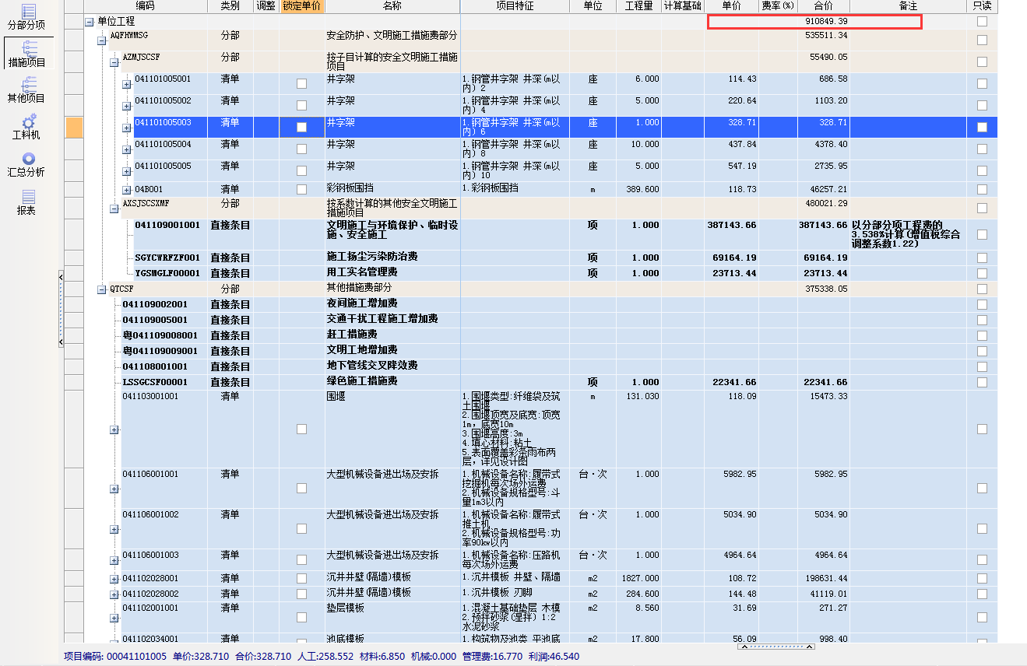Image resolution: width=1027 pixels, height=666 pixels.
Task: Click unit cell 台·次 of 041106001001
Action: [x=593, y=474]
